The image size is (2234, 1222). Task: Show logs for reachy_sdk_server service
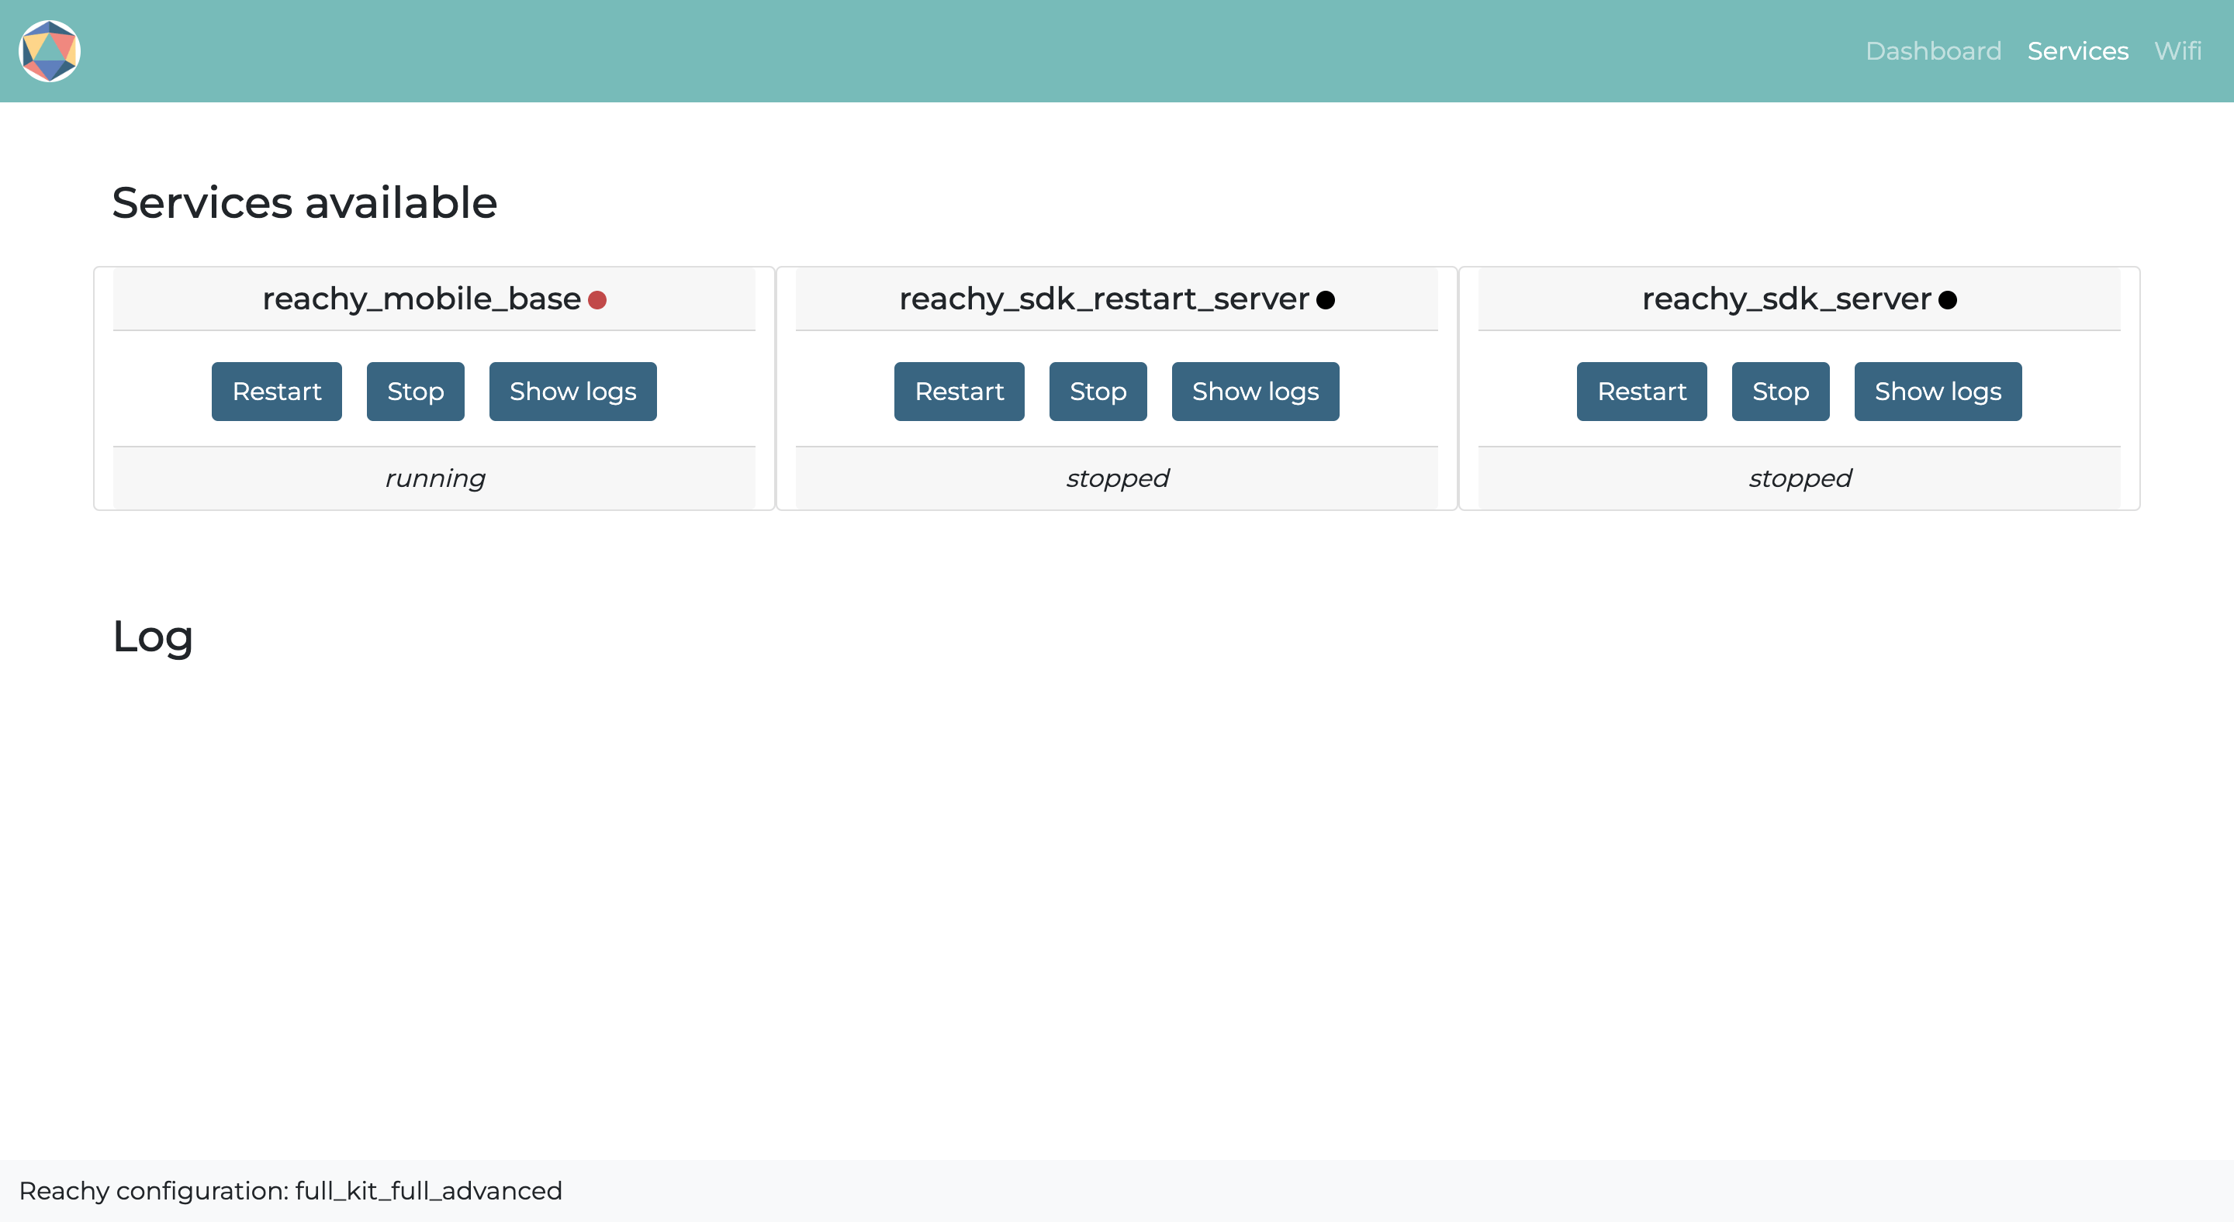[1938, 392]
